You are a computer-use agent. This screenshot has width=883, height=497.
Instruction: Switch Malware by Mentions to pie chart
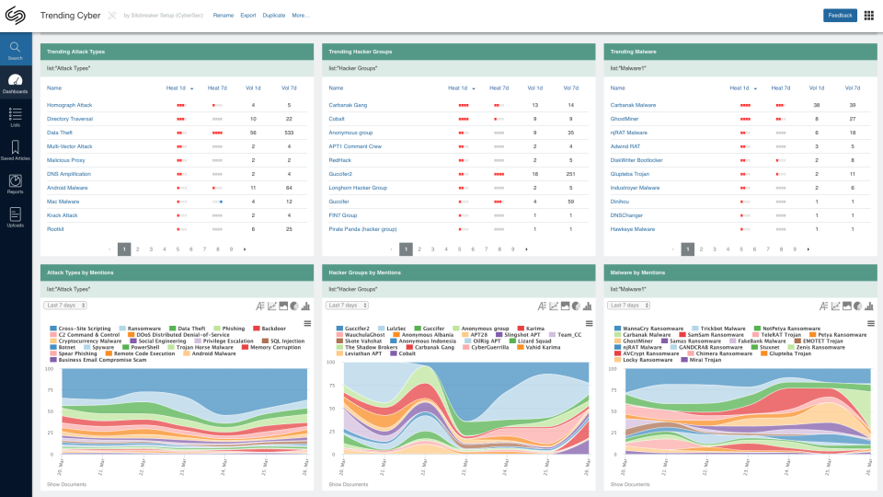pos(857,306)
